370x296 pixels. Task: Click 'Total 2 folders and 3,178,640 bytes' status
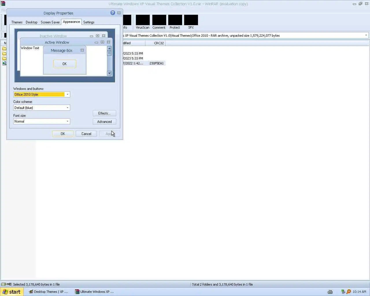222,284
